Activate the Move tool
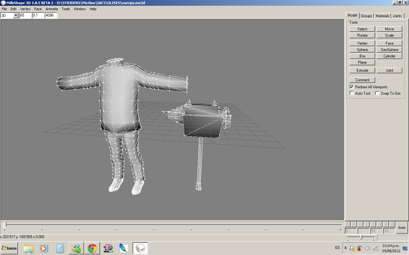 [389, 29]
